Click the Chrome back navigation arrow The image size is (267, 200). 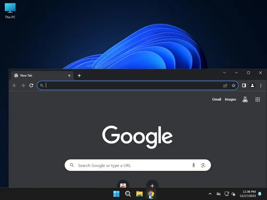(15, 85)
